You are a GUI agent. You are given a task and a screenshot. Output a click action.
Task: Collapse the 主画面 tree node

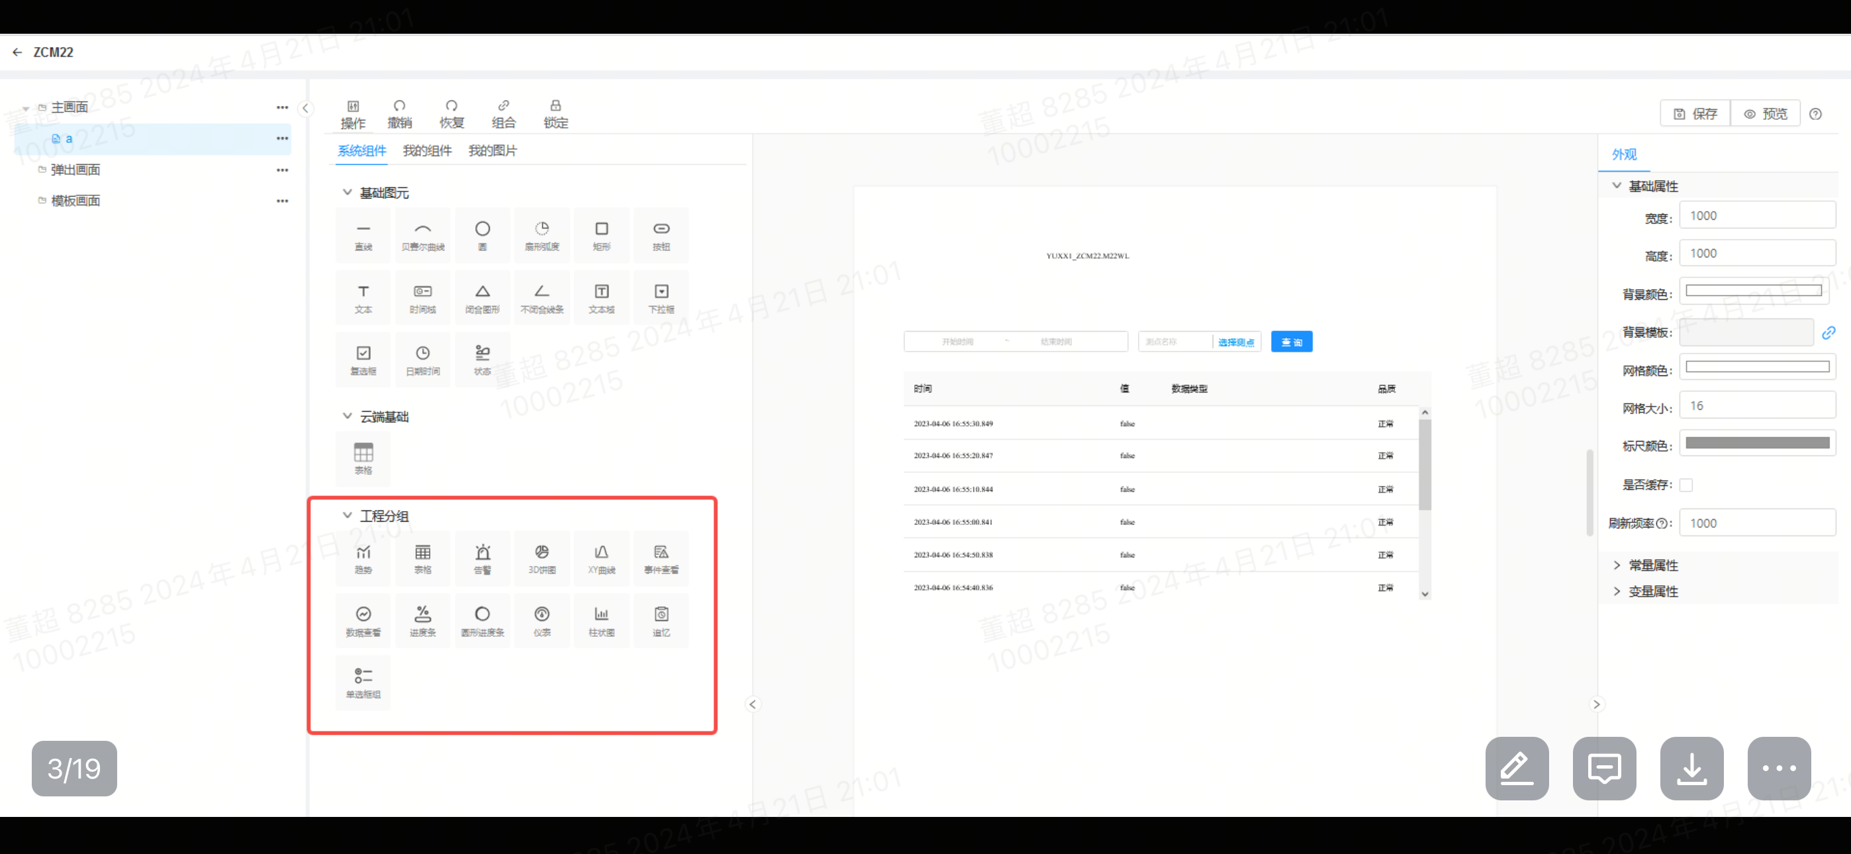point(26,108)
